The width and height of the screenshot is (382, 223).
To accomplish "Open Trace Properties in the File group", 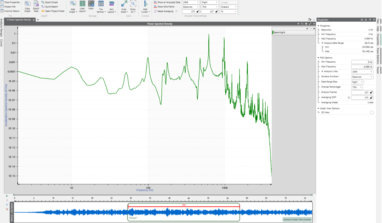I will click(10, 2).
